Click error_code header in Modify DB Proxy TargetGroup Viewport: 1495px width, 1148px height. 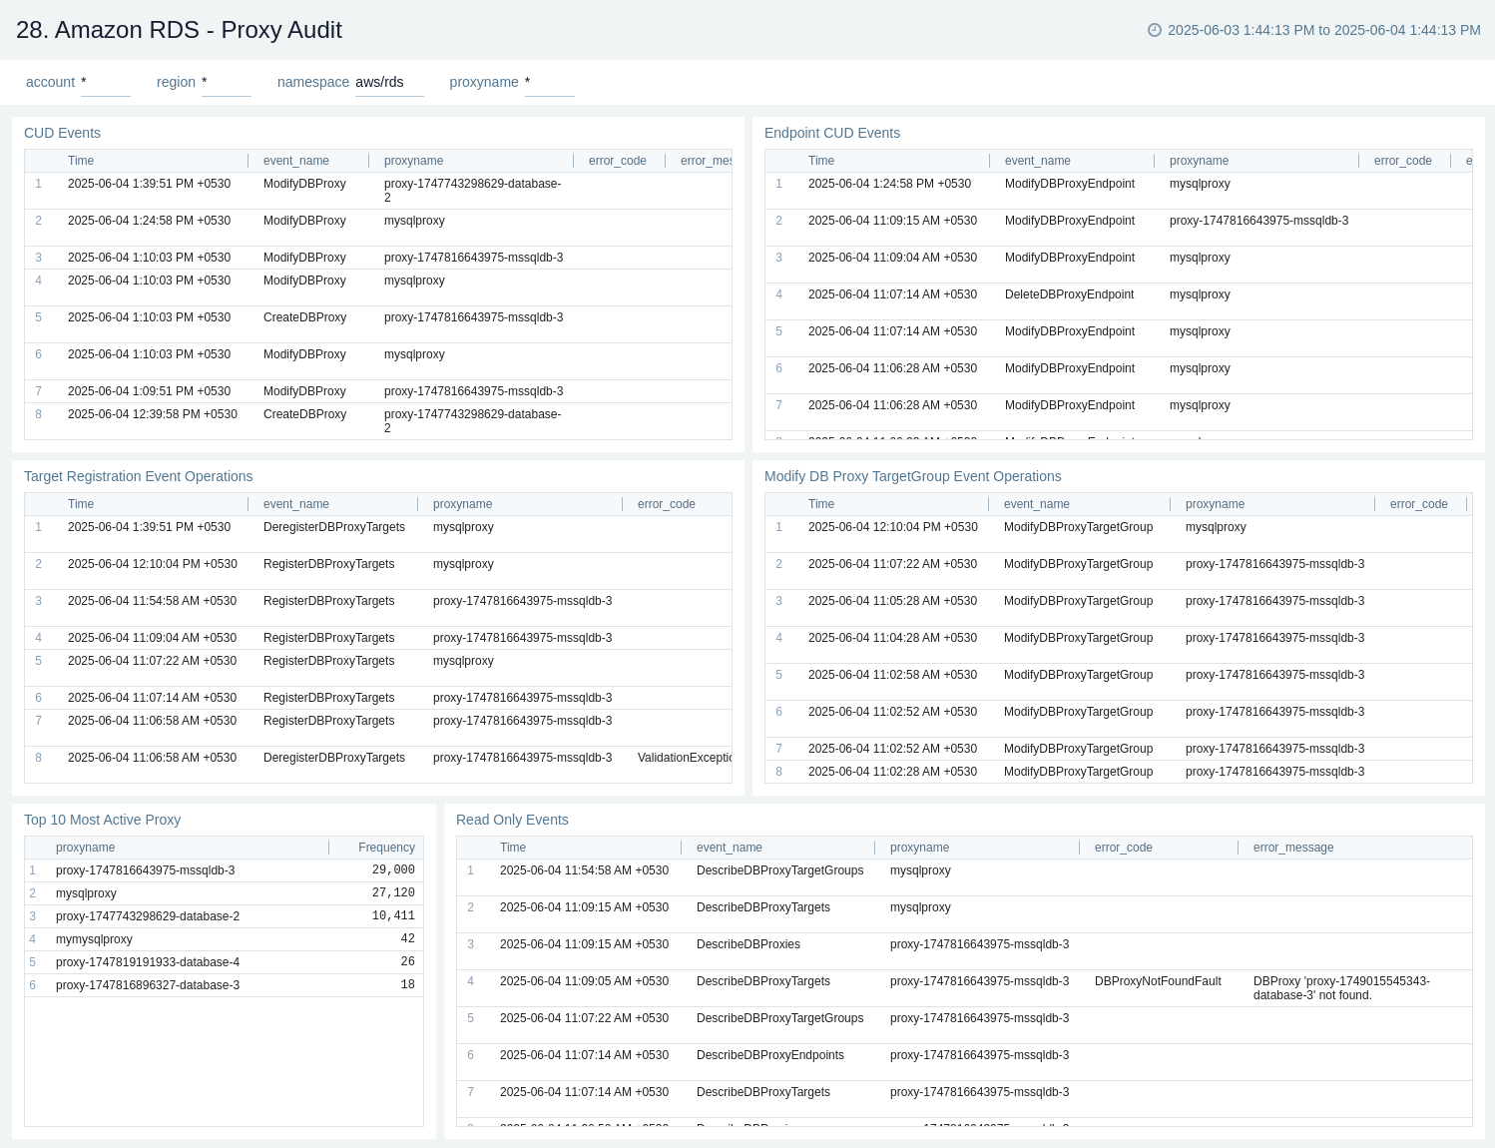1418,504
